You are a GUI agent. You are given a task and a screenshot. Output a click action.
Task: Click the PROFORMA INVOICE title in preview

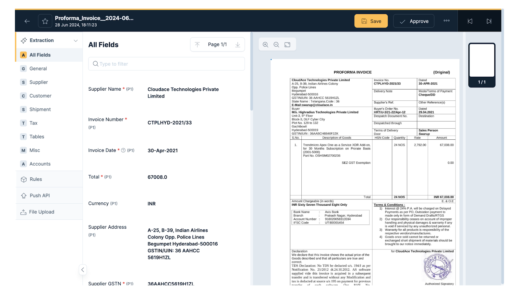353,72
